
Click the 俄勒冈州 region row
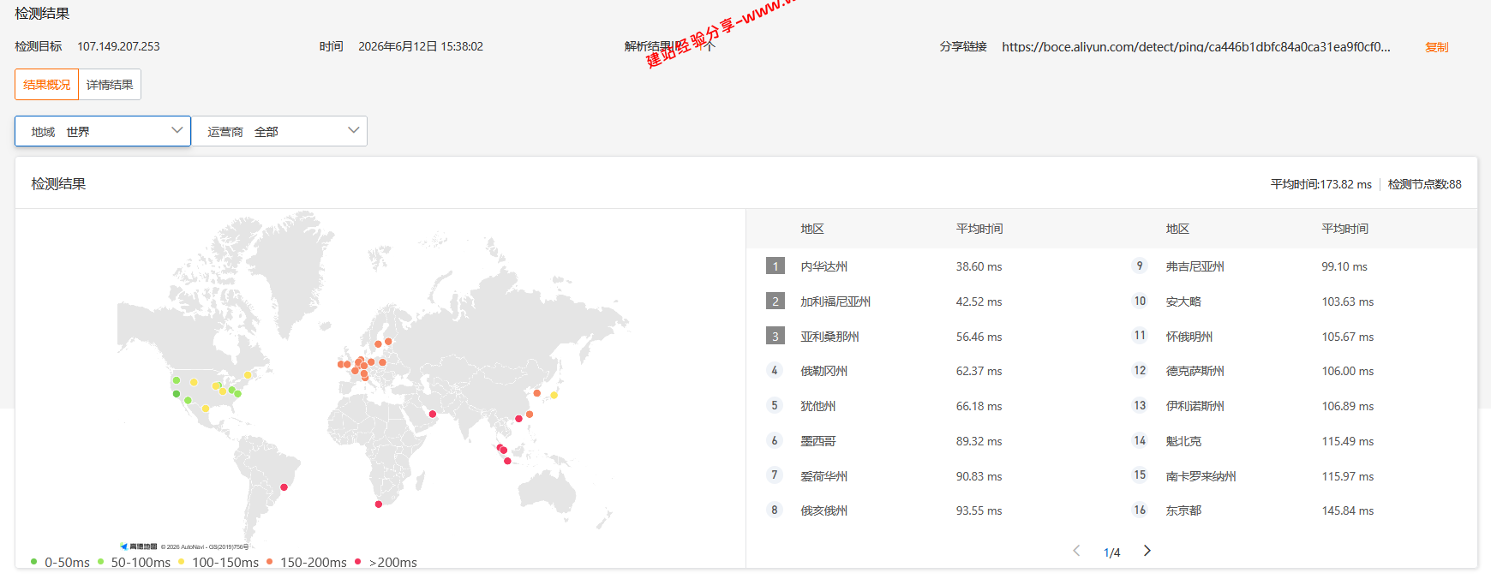click(x=929, y=371)
